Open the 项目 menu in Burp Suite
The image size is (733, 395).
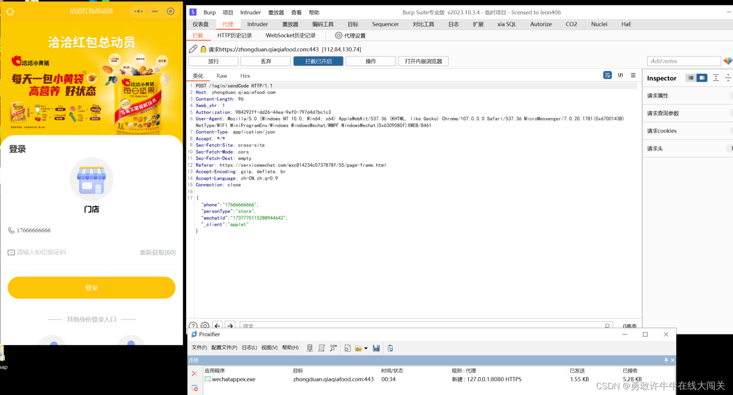pos(228,12)
